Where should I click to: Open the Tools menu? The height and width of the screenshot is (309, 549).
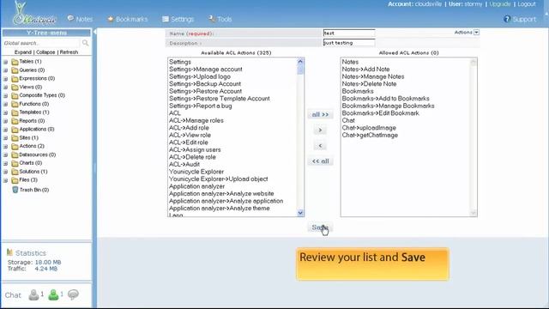[x=220, y=19]
